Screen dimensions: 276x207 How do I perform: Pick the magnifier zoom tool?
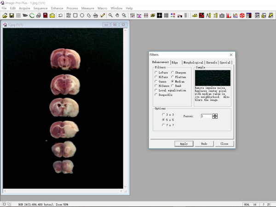click(110, 16)
